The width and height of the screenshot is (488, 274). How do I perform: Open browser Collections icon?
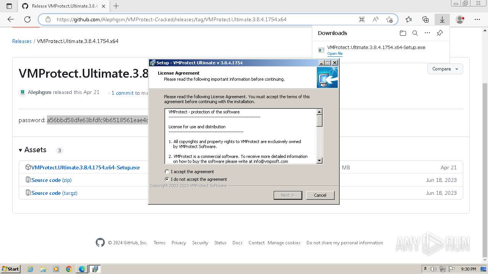click(x=425, y=19)
